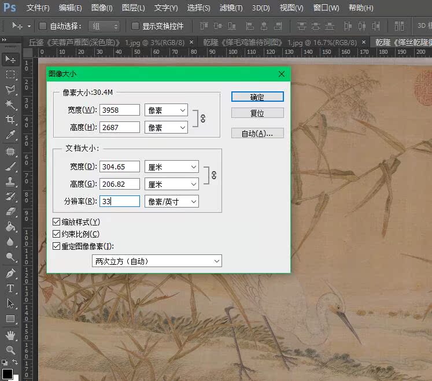Screen dimensions: 432x381
Task: Open the 编辑 menu
Action: tap(70, 8)
